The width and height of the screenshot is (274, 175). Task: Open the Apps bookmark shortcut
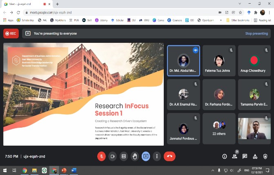click(x=8, y=20)
